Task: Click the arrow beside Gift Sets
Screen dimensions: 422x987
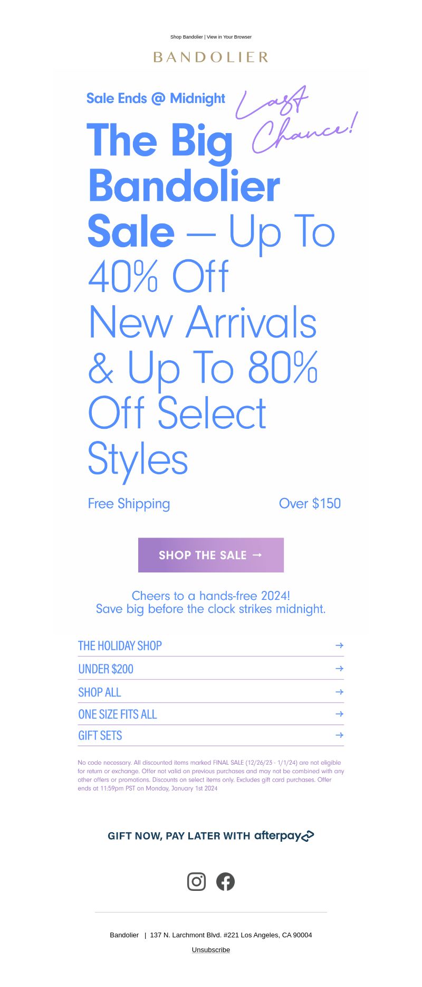Action: tap(340, 735)
